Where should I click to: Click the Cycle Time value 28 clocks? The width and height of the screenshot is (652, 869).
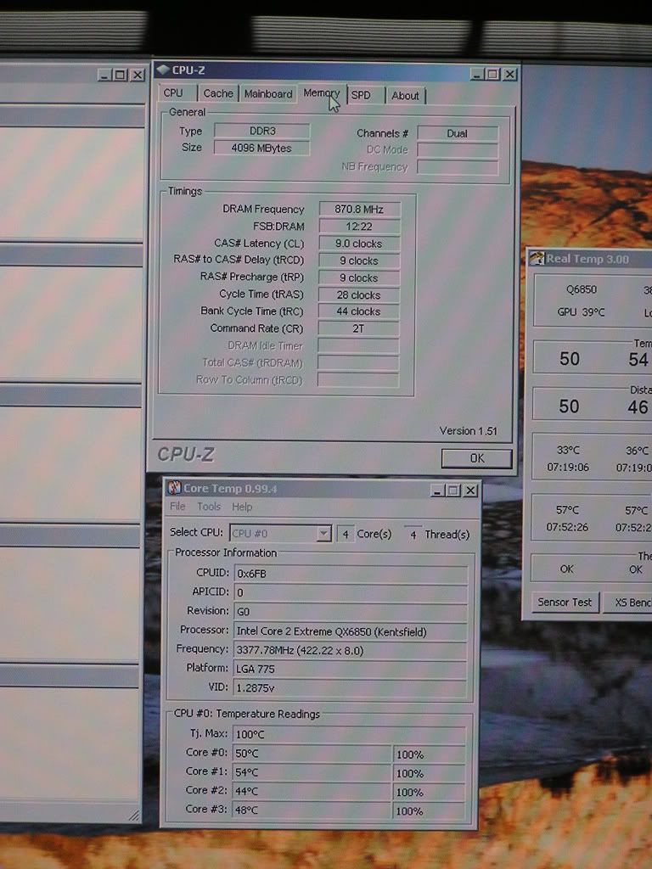click(359, 294)
